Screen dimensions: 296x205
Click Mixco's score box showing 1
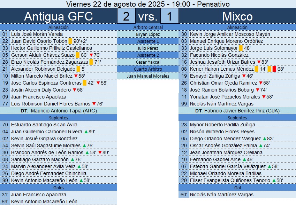[169, 16]
